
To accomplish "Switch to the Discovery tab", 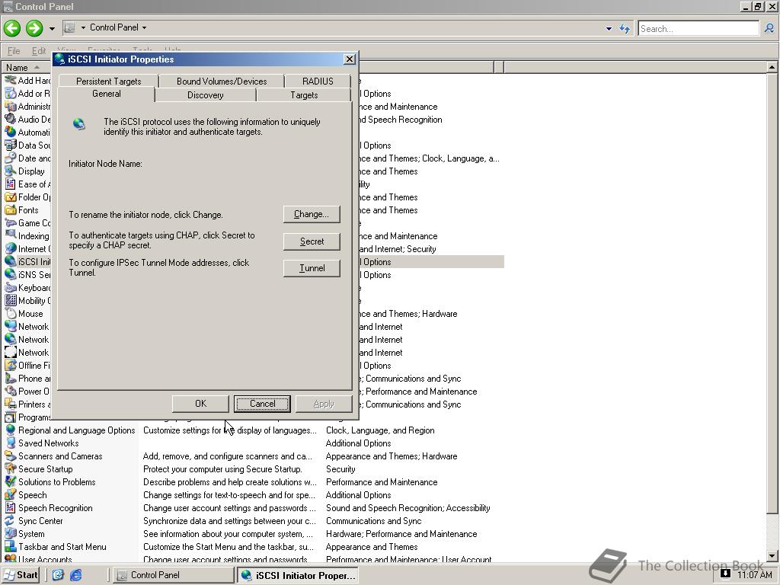I will 206,95.
